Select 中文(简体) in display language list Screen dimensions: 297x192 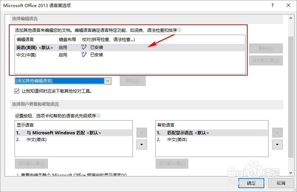click(74, 140)
